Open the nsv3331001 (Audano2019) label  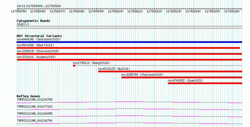point(36,57)
